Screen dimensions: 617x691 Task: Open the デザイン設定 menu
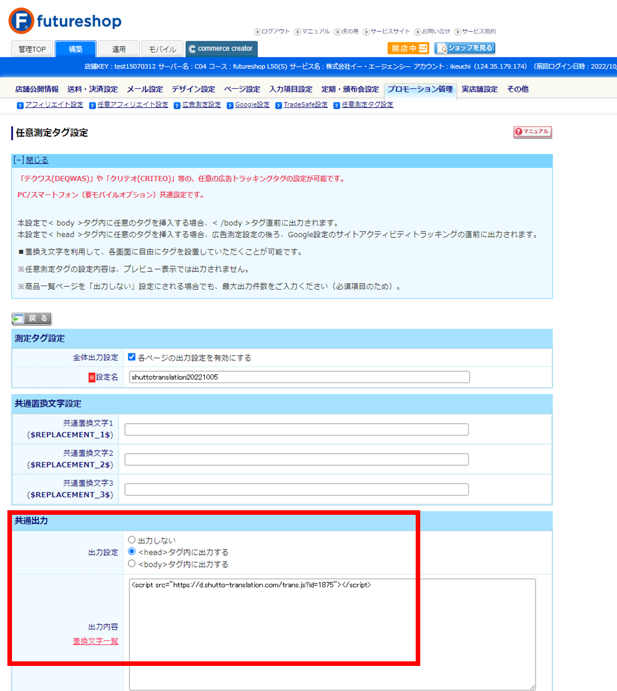coord(193,89)
